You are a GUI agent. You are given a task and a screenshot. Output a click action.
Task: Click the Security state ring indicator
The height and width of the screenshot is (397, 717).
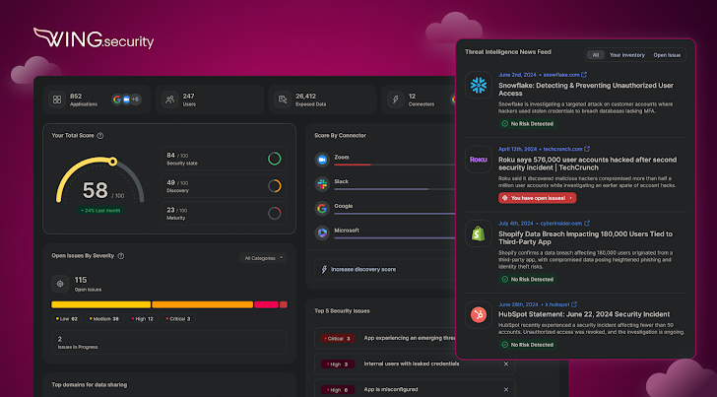point(275,159)
